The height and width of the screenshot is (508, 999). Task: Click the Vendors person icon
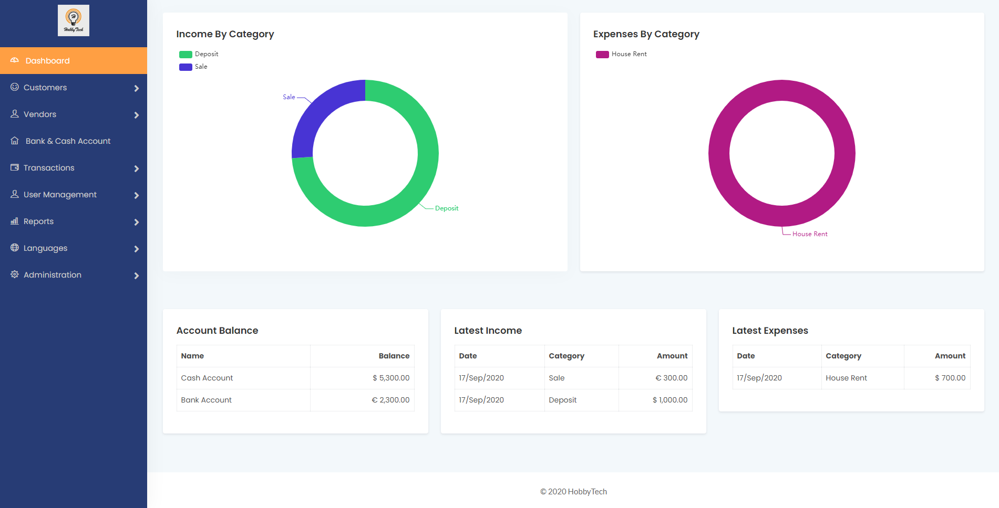[15, 114]
